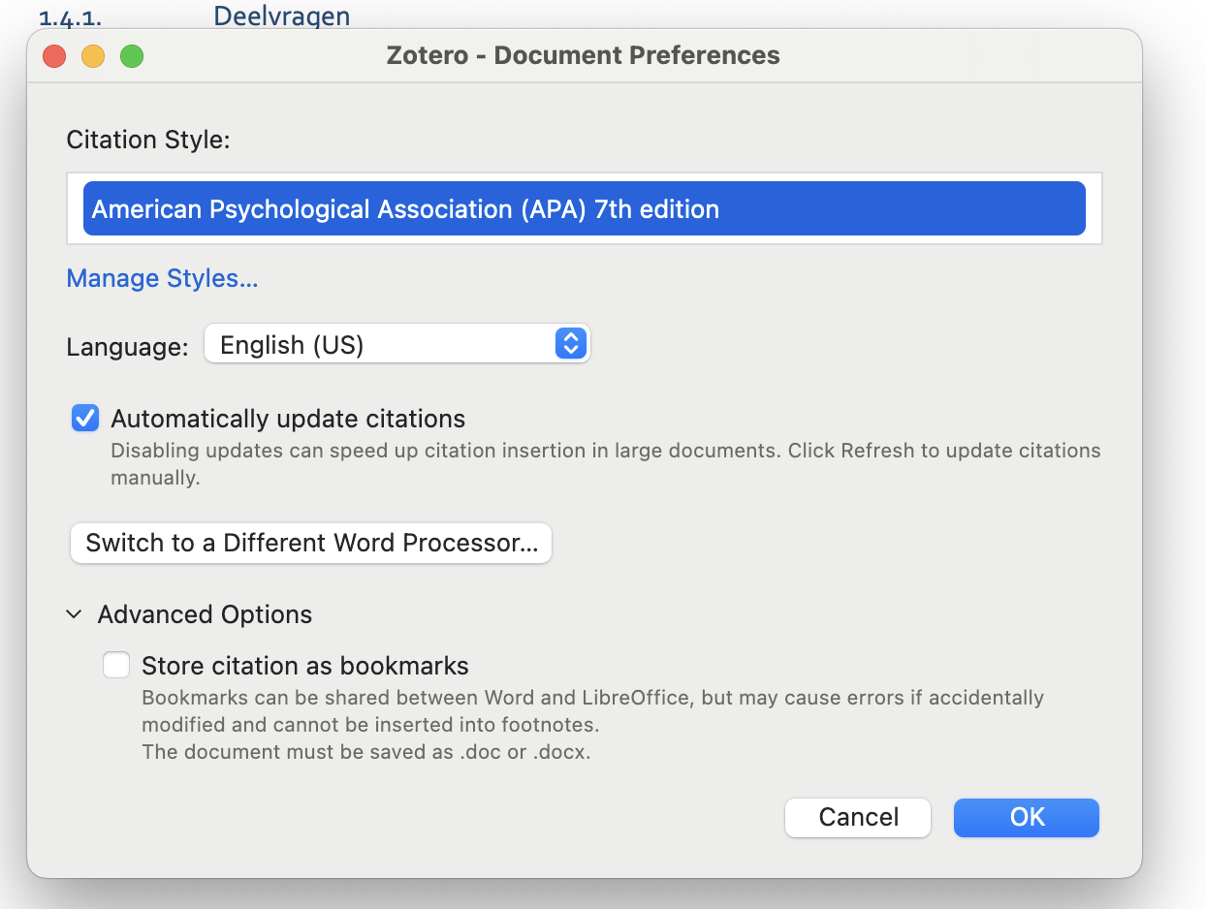Screen dimensions: 1206x909
Task: Click the Advanced Options label
Action: pyautogui.click(x=205, y=614)
